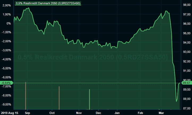Select the tall volume bar near Sep

pyautogui.click(x=26, y=96)
